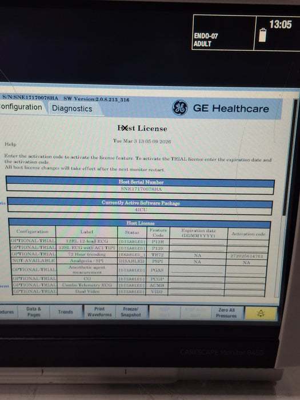
Task: Open the Trends menu
Action: tap(66, 312)
